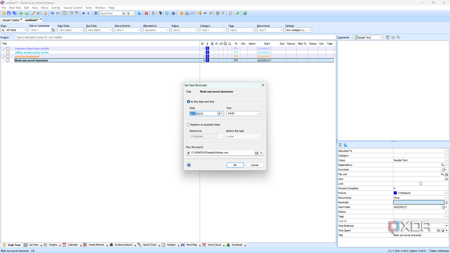Click the Save Tasklist floppy disk icon
Viewport: 450px width, 253px height.
click(x=9, y=13)
